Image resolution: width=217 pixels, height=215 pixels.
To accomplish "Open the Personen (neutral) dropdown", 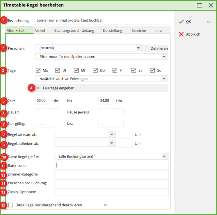I will click(139, 48).
